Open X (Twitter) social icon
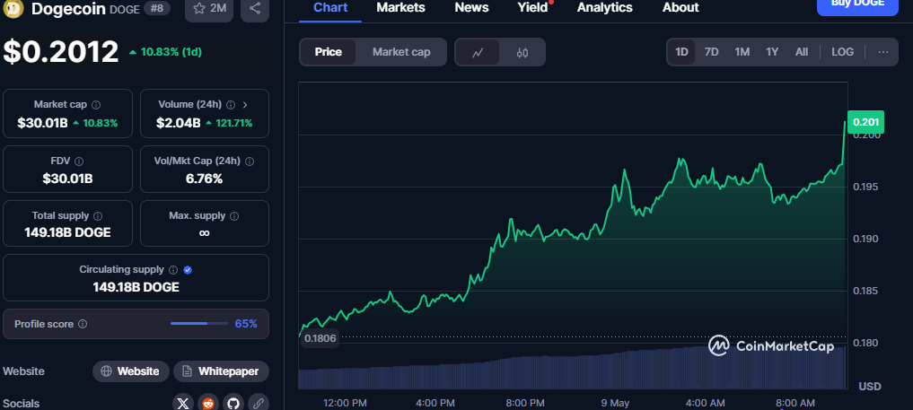The height and width of the screenshot is (410, 913). point(183,403)
